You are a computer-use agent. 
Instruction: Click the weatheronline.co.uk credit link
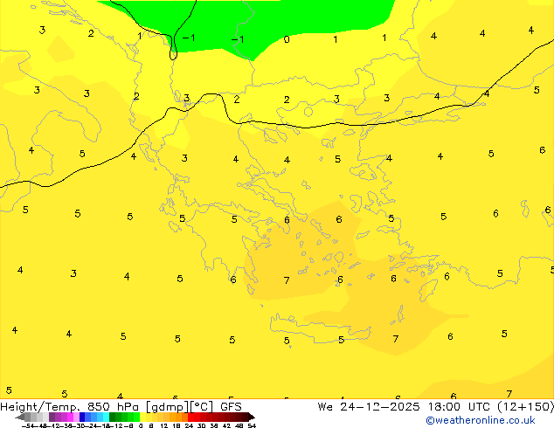coord(481,420)
